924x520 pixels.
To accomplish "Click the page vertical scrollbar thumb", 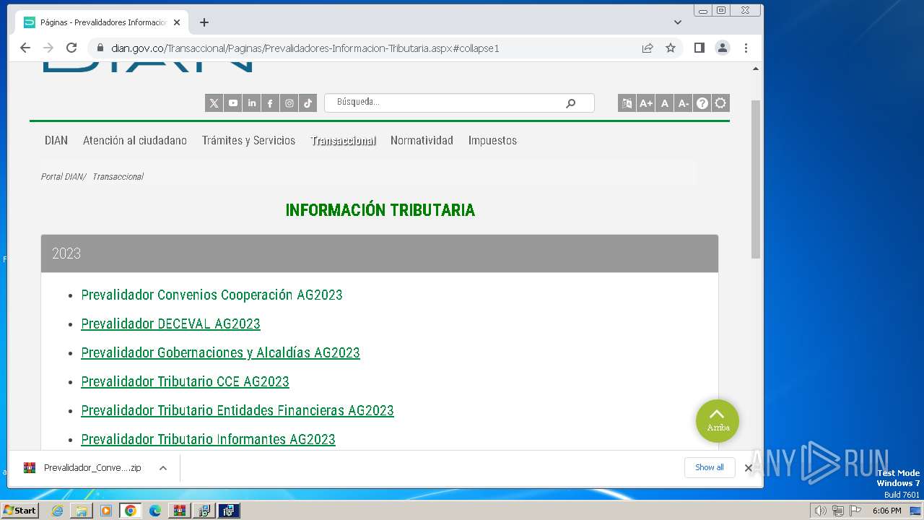I will pyautogui.click(x=756, y=179).
